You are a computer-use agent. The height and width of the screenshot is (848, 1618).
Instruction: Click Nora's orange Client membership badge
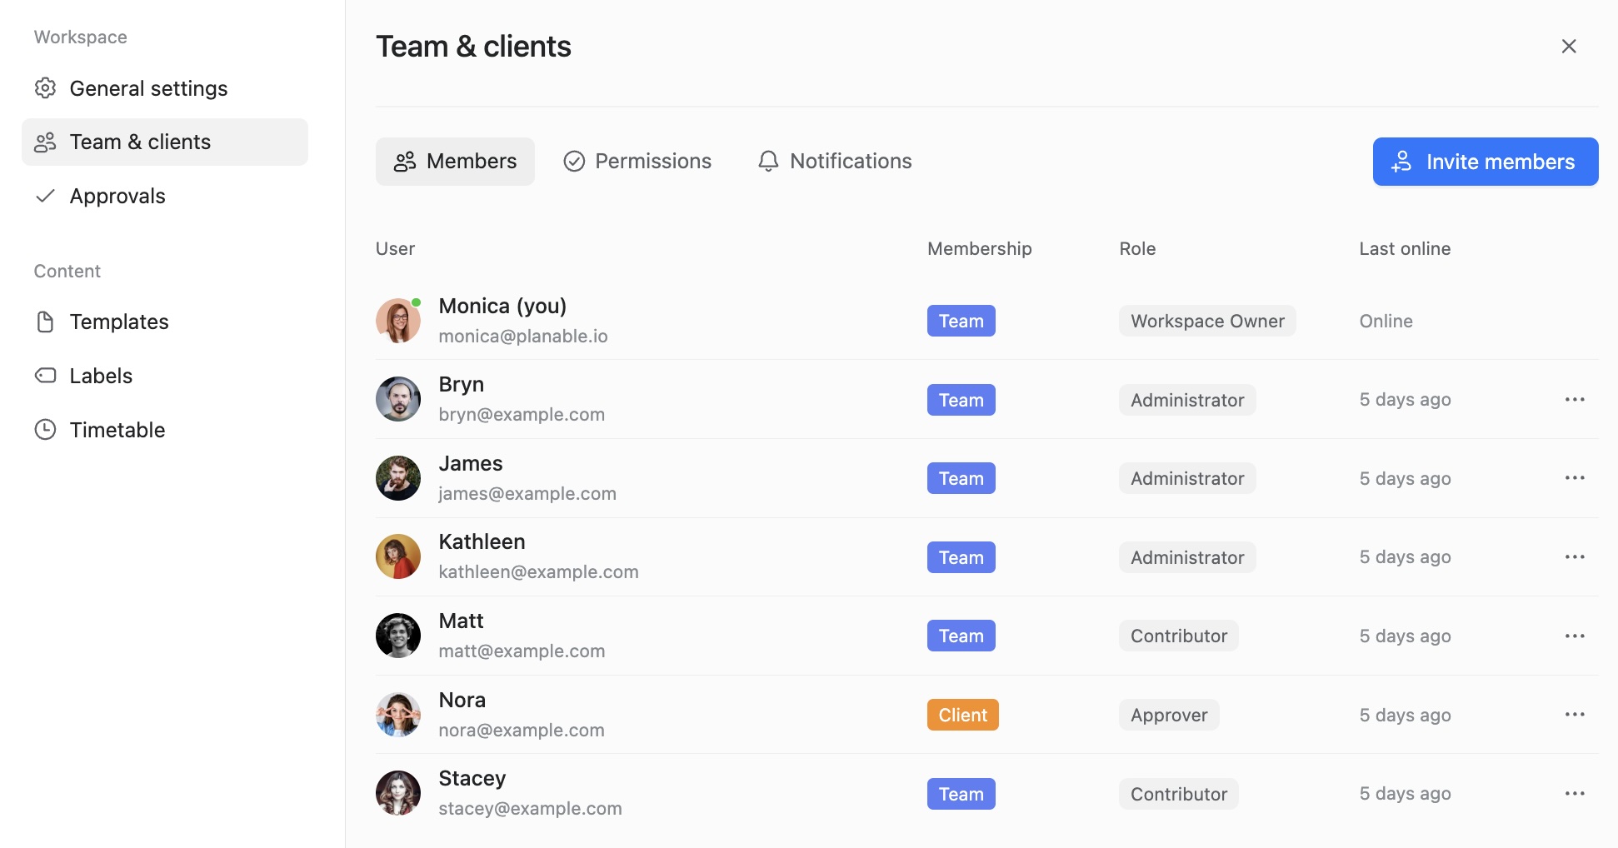[x=963, y=715]
